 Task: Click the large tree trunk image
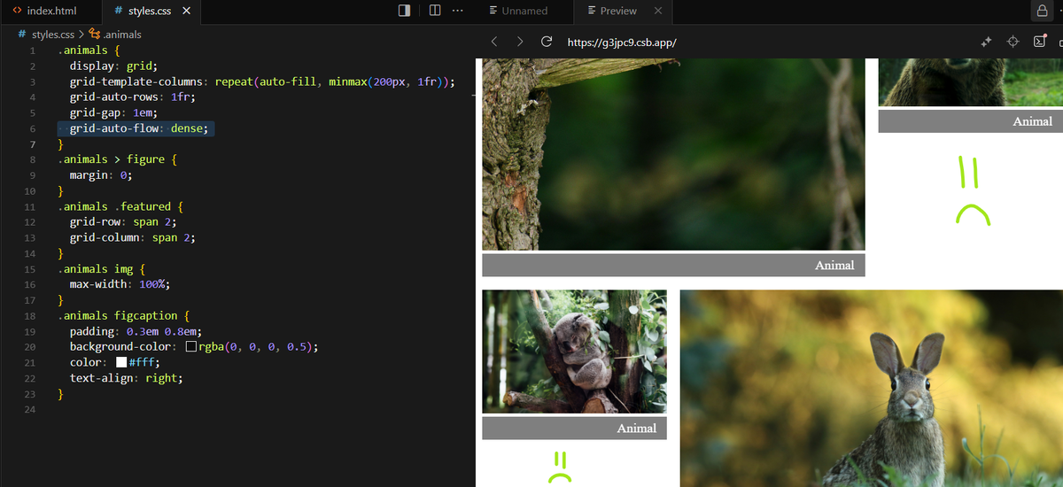(x=673, y=154)
